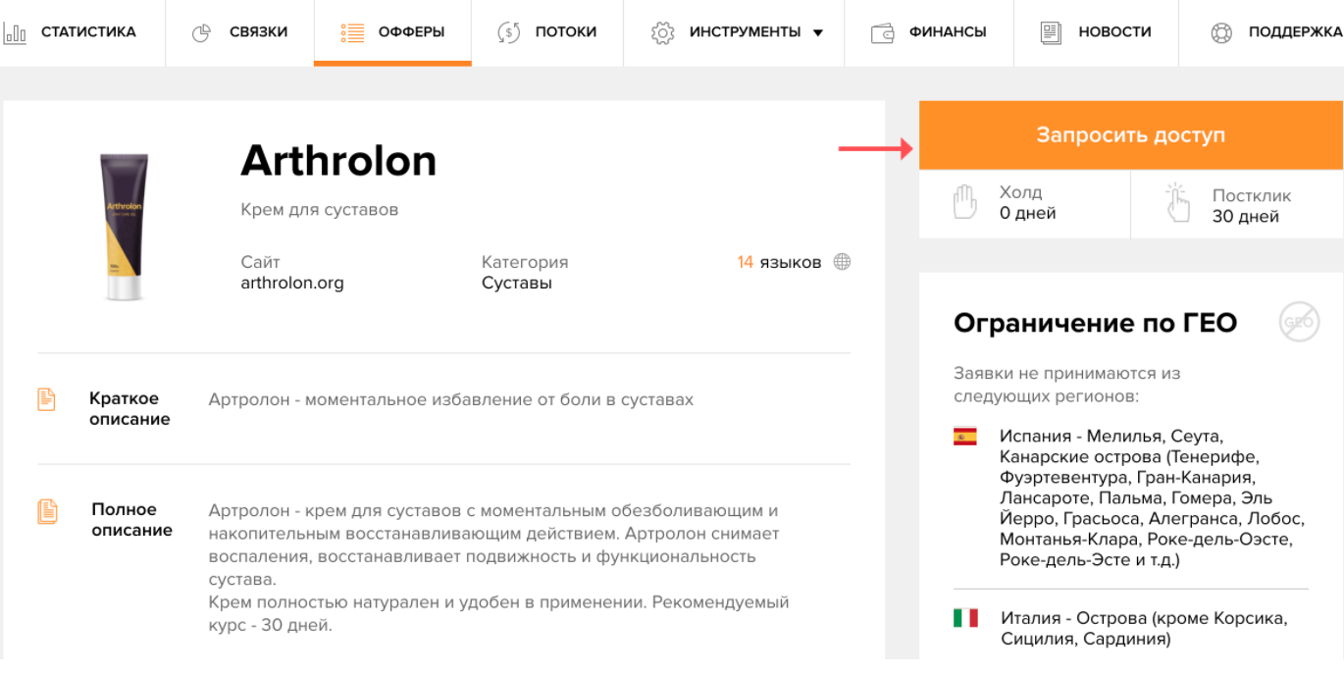Click the globe icon beside 14 языков
The width and height of the screenshot is (1344, 675).
click(842, 262)
